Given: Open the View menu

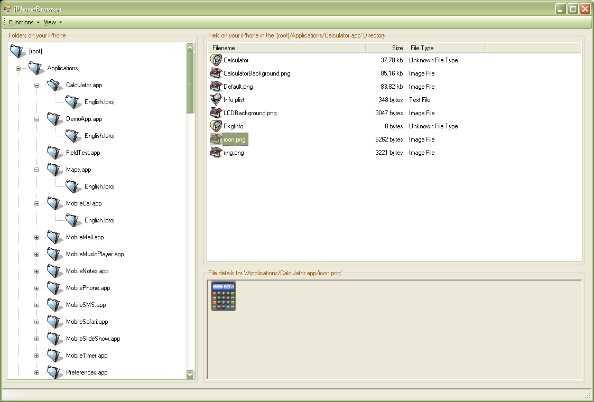Looking at the screenshot, I should [x=53, y=22].
